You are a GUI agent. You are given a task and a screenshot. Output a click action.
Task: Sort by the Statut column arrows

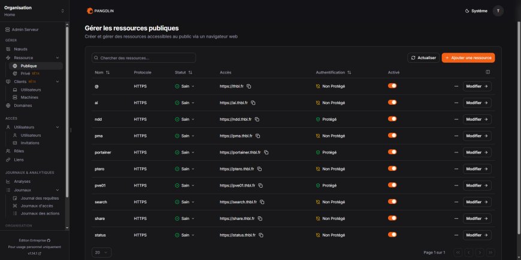[x=190, y=72]
